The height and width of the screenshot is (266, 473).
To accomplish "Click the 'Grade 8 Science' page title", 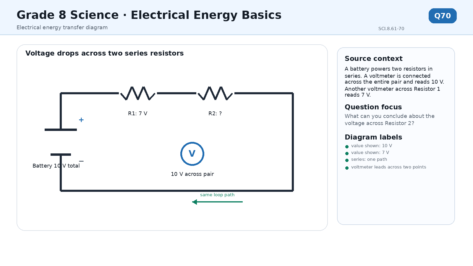I will click(149, 15).
